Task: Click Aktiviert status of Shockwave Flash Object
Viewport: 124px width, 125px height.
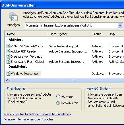Action: click(x=97, y=62)
